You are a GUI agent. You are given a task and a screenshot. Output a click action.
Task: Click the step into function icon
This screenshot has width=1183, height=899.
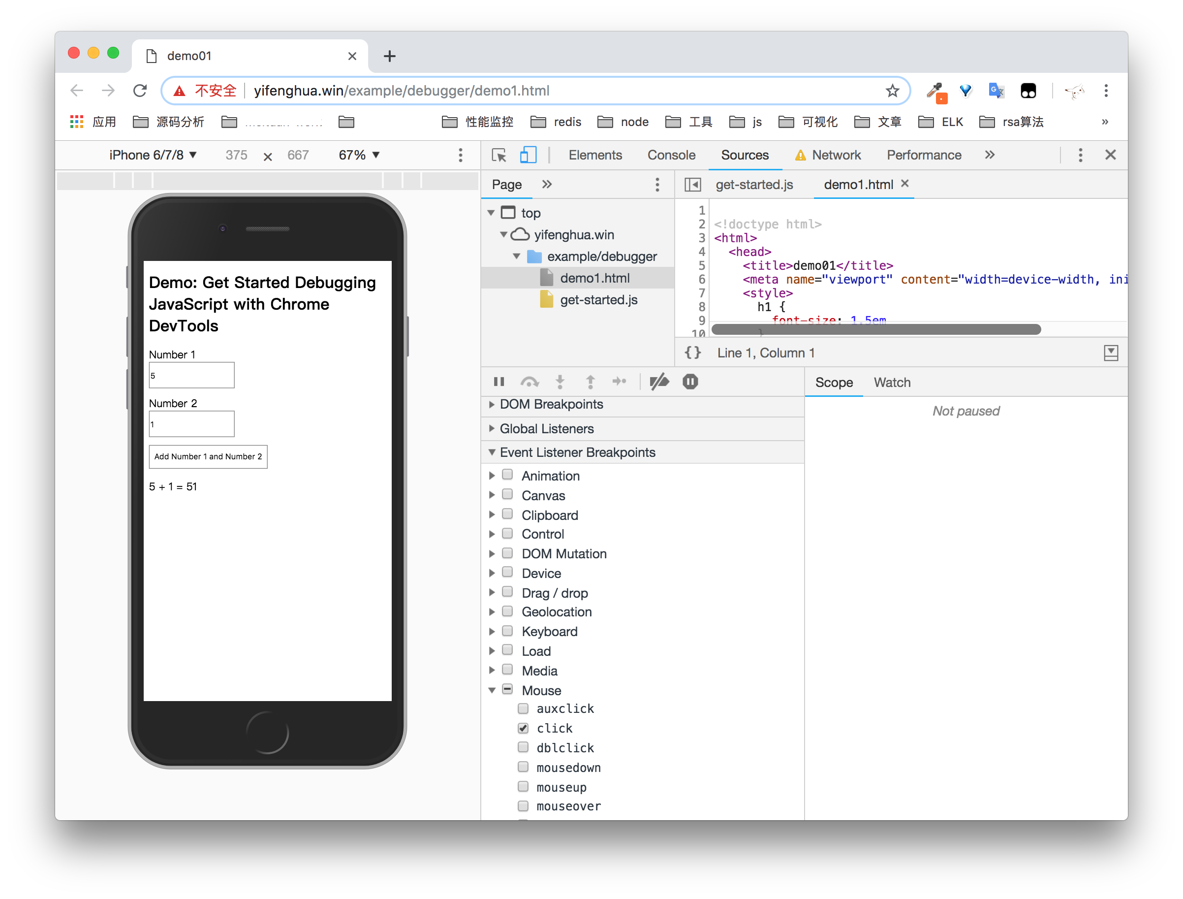pos(560,382)
